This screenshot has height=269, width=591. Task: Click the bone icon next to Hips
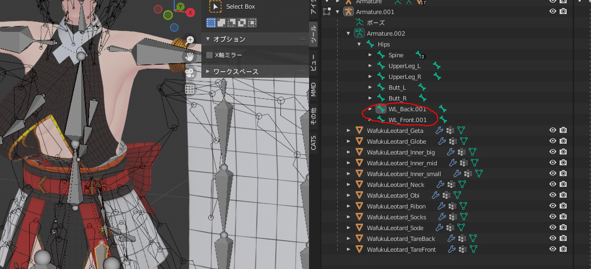(x=371, y=44)
